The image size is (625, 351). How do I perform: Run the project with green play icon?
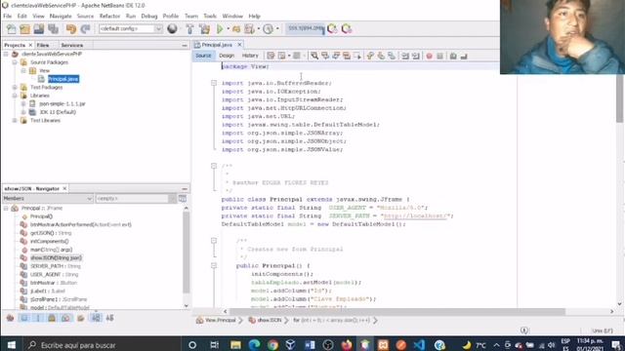pyautogui.click(x=220, y=28)
